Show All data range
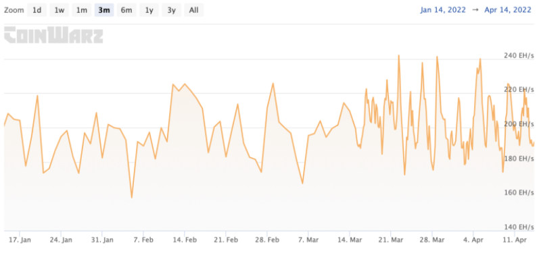The height and width of the screenshot is (255, 537). 194,10
